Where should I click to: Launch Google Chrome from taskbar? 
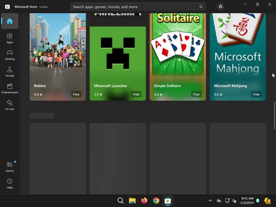[156, 201]
